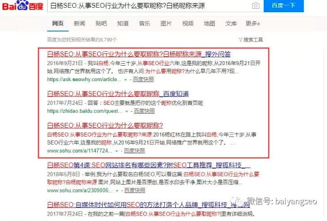This screenshot has height=221, width=327.
Task: Expand dropdown arrow next to ask.seowhy.com URL
Action: (125, 80)
